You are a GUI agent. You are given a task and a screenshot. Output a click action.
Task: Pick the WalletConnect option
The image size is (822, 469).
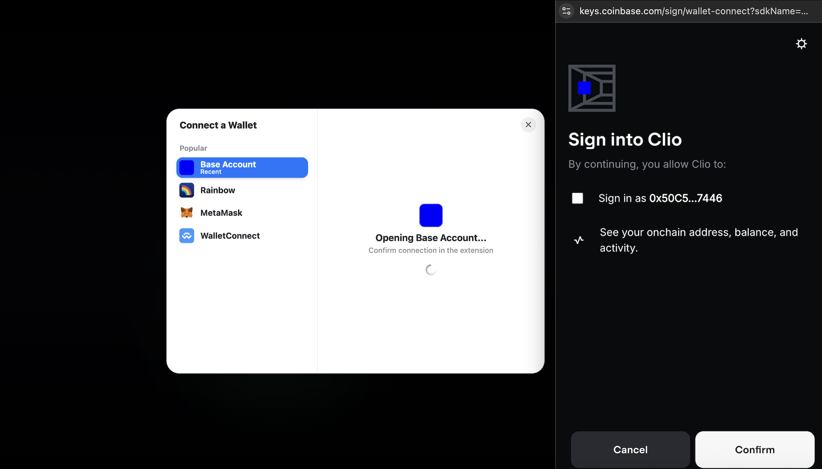tap(230, 236)
